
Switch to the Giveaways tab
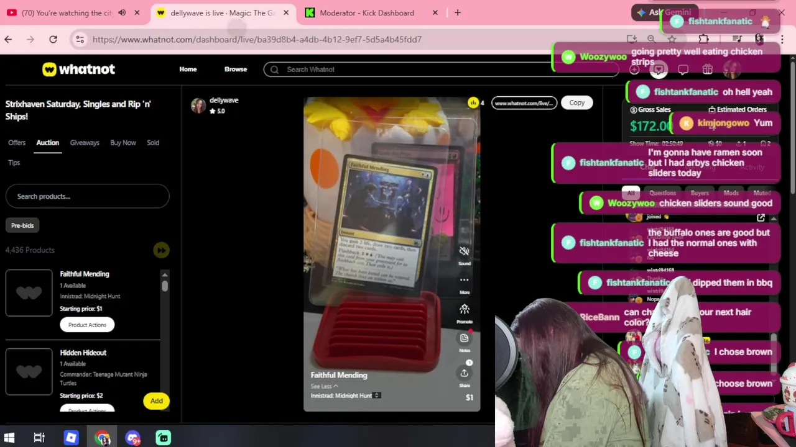85,143
